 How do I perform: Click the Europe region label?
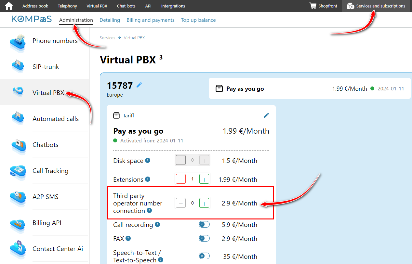coord(115,95)
